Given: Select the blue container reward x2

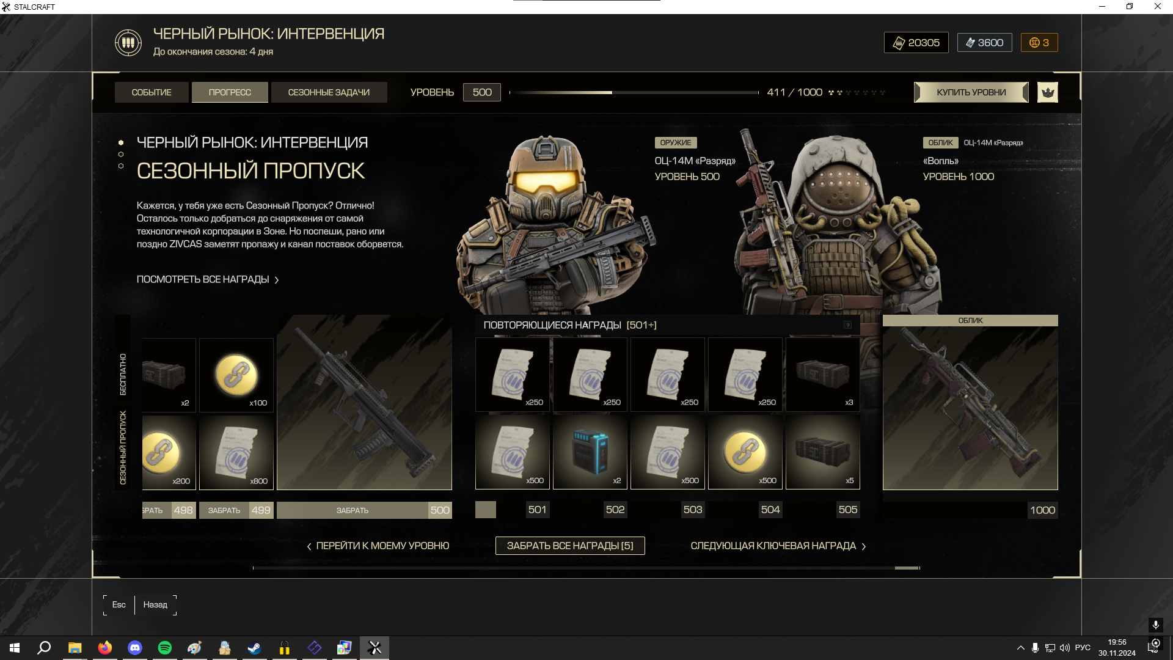Looking at the screenshot, I should 590,452.
